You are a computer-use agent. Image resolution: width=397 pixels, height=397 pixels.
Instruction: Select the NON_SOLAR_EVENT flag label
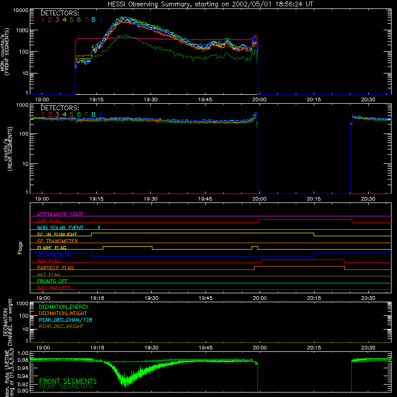(x=60, y=228)
